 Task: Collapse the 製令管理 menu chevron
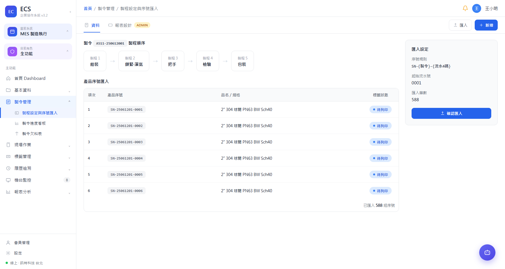pyautogui.click(x=69, y=101)
